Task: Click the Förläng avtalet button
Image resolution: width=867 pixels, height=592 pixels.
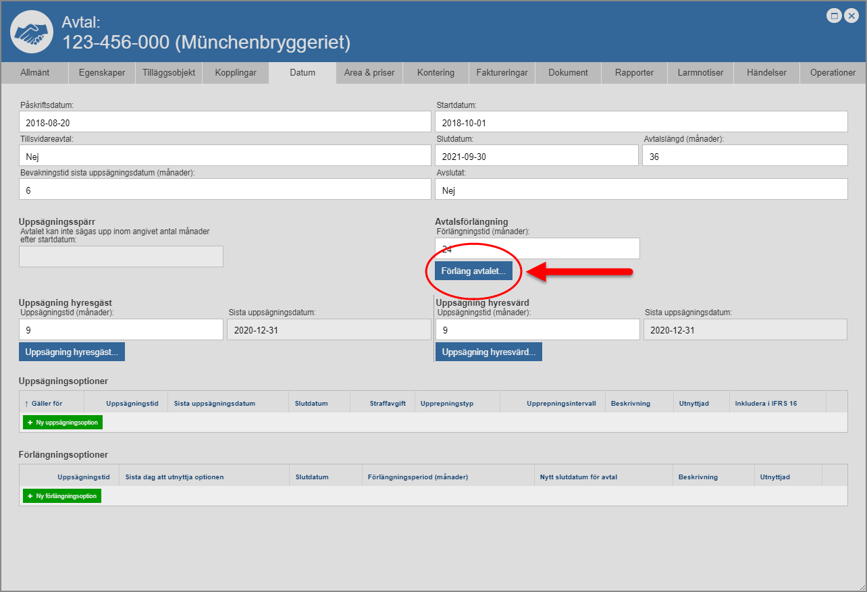Action: point(473,271)
